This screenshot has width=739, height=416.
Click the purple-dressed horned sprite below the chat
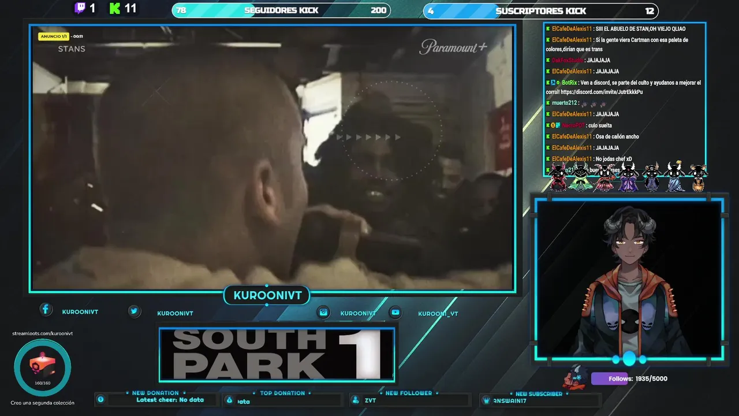628,177
